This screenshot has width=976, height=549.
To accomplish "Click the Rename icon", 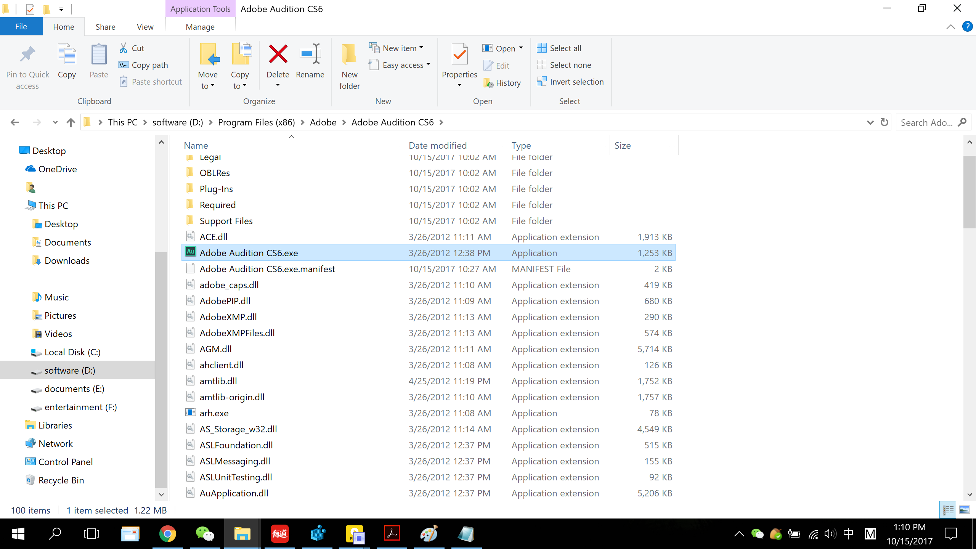I will [310, 54].
